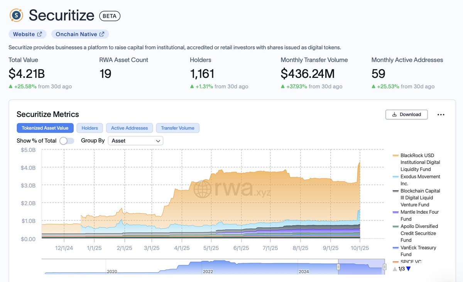
Task: Click the dropdown chevron in Group By selector
Action: [x=157, y=141]
